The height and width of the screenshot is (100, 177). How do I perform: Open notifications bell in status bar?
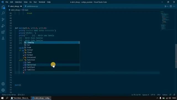coord(174,95)
